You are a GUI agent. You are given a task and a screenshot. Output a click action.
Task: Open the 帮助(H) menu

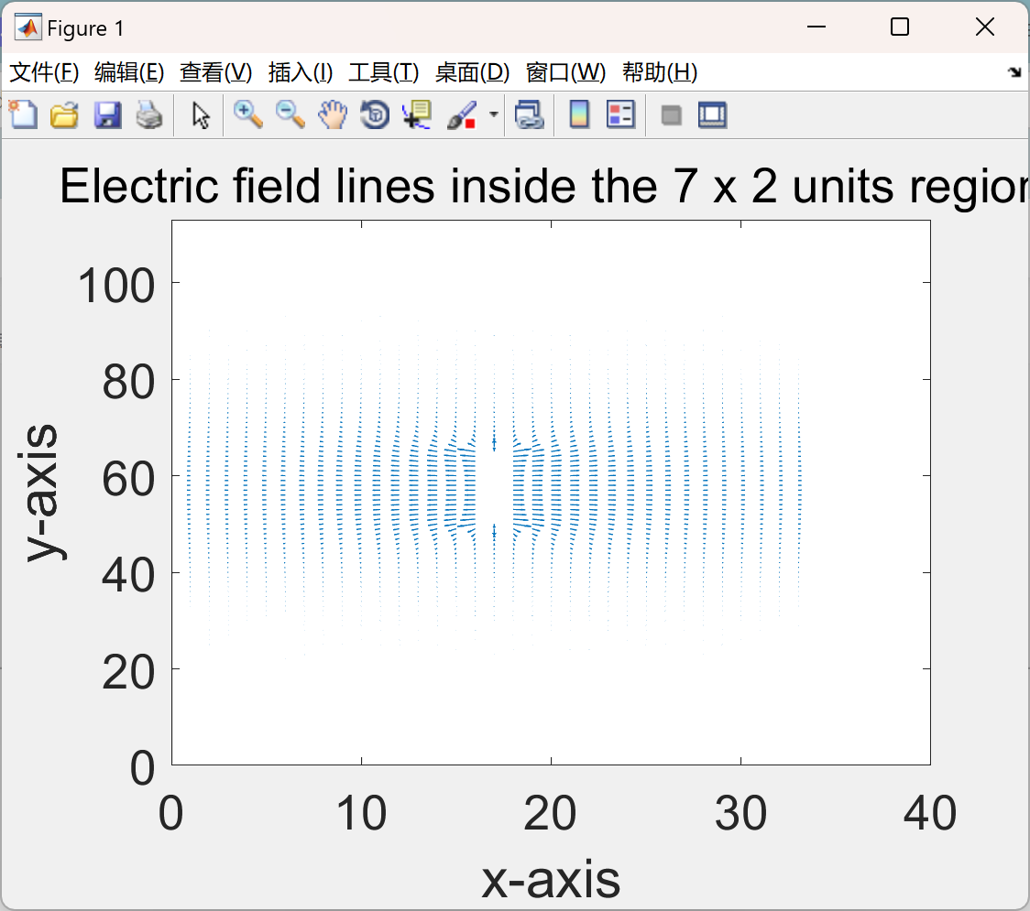click(x=660, y=72)
